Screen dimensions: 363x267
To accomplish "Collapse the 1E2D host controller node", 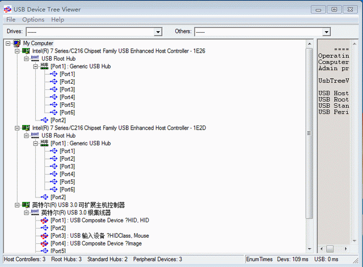I will click(17, 128).
